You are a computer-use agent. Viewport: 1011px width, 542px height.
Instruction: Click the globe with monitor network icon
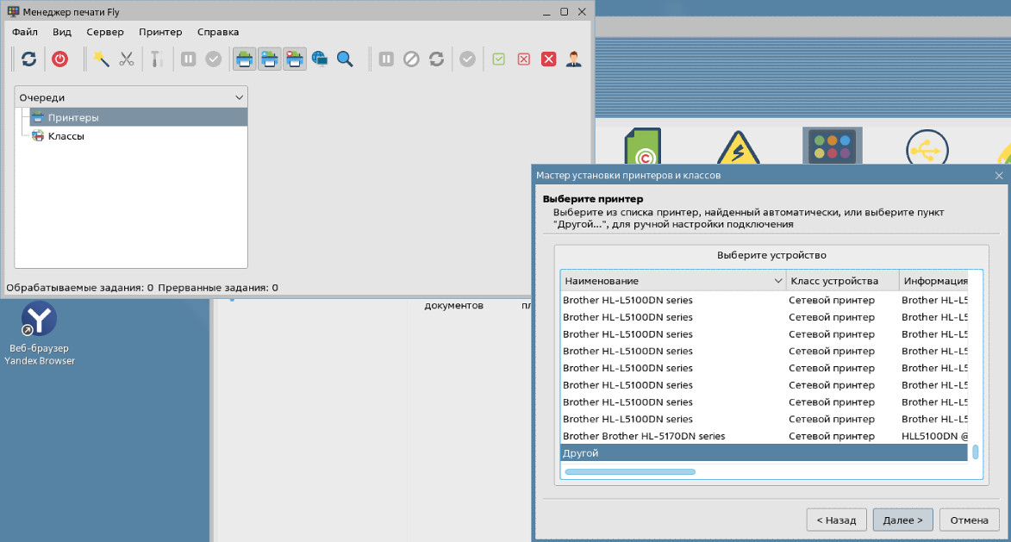(x=320, y=59)
